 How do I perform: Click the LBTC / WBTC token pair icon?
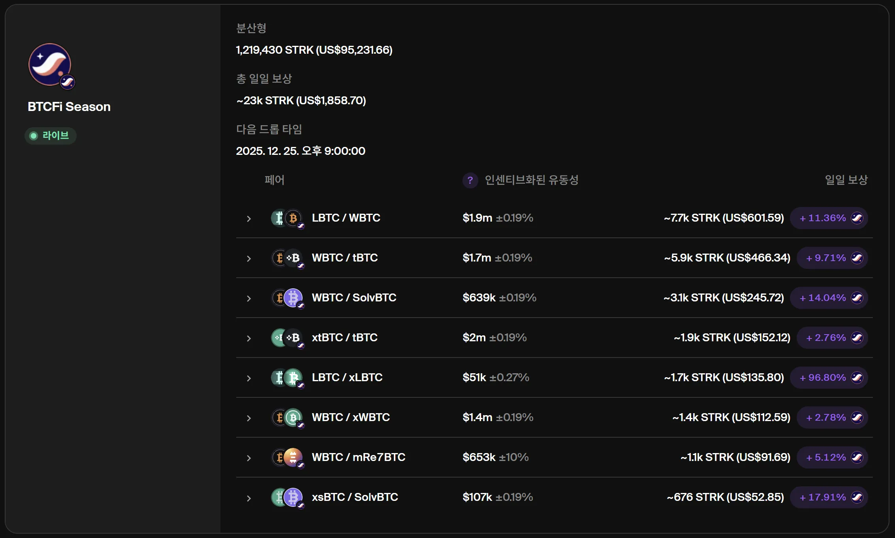(x=287, y=218)
